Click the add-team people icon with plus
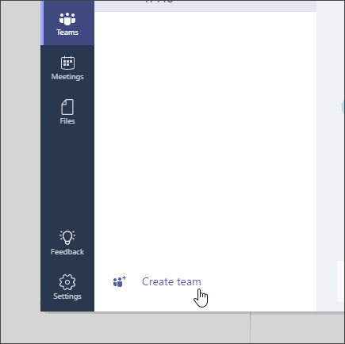Image resolution: width=345 pixels, height=344 pixels. (x=120, y=281)
